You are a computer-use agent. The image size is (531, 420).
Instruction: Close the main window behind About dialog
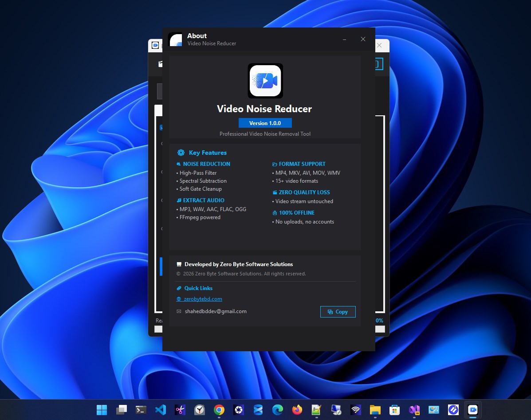point(380,45)
